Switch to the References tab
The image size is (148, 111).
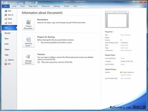45,6
